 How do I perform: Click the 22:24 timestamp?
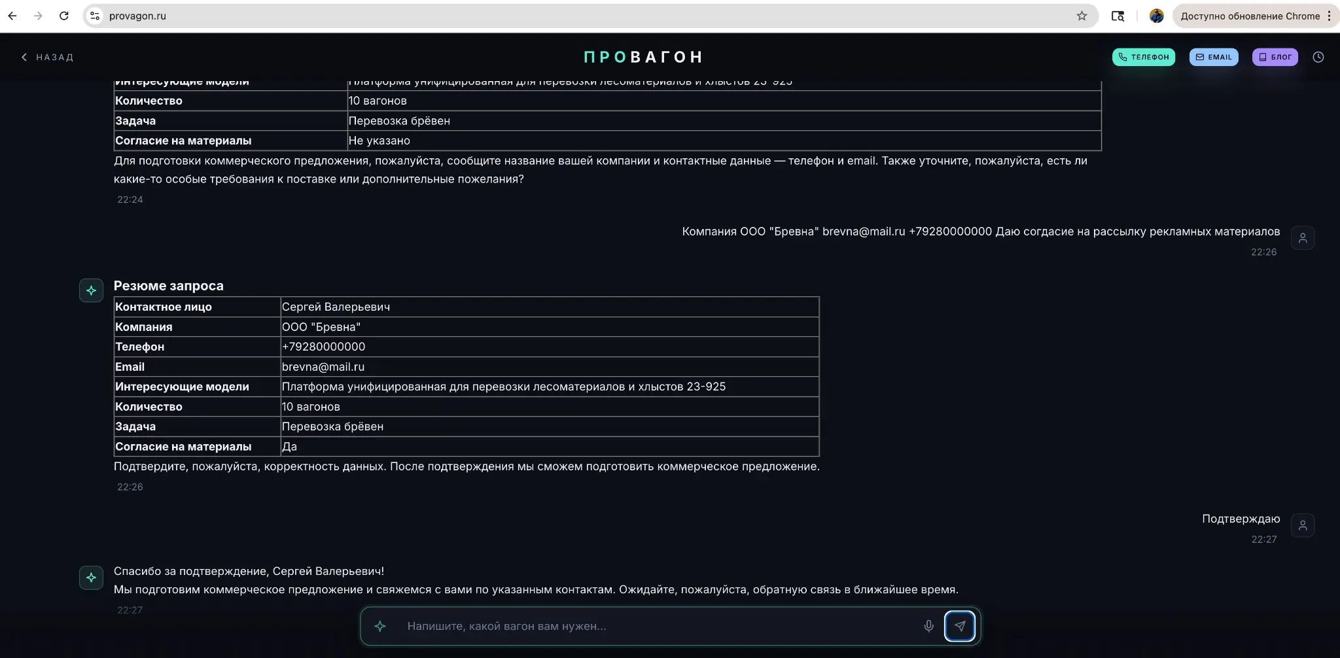[130, 199]
